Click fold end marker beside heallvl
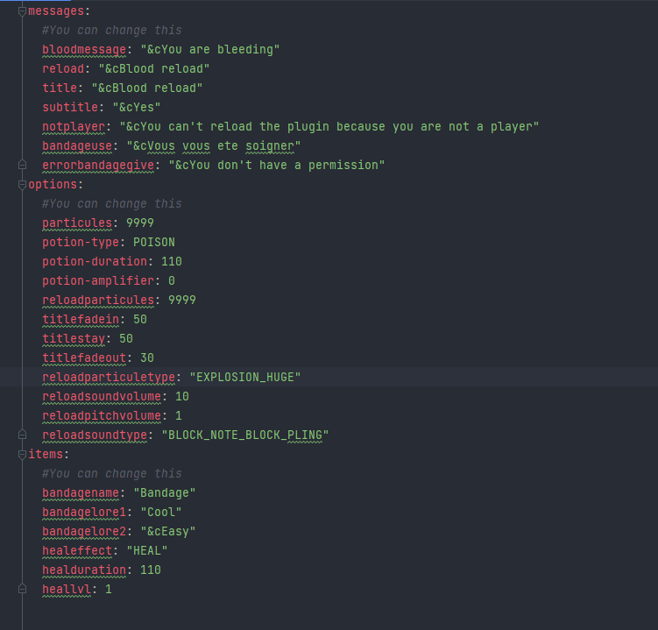The height and width of the screenshot is (630, 658). [22, 589]
